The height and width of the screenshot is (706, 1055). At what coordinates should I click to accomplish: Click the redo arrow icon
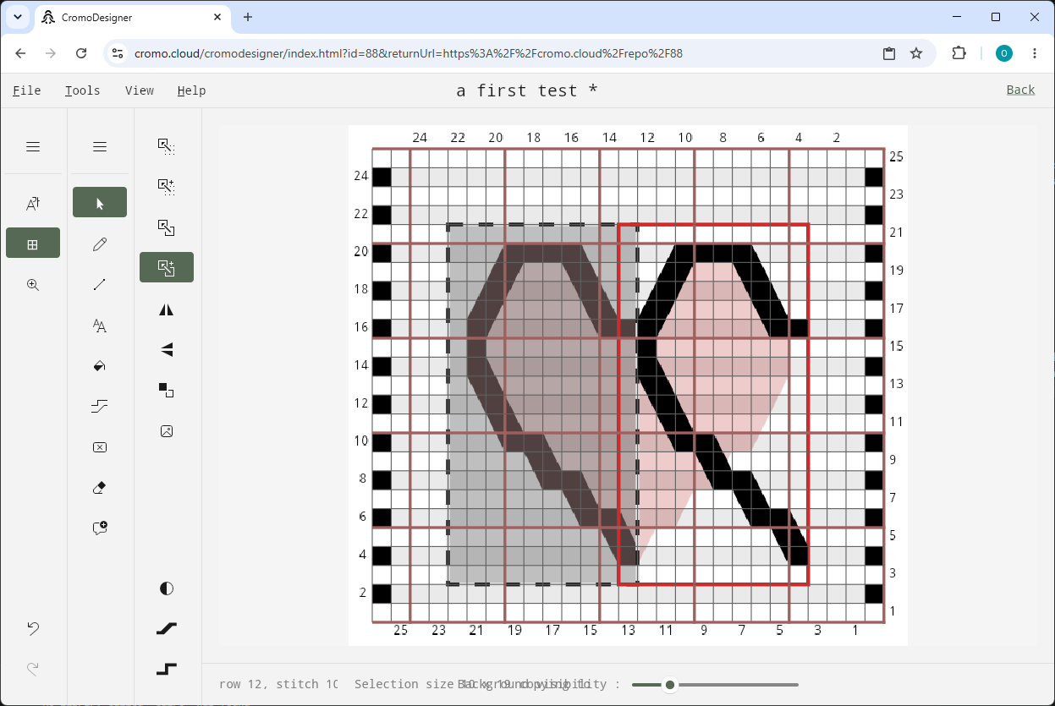click(33, 669)
